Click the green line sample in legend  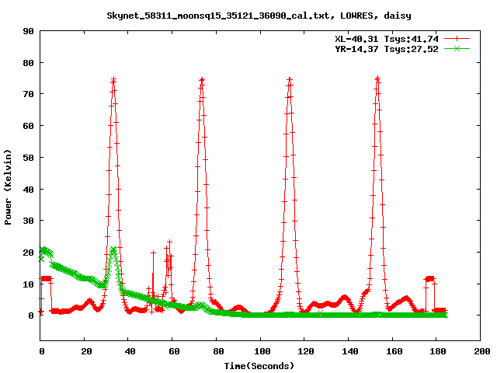[x=457, y=48]
